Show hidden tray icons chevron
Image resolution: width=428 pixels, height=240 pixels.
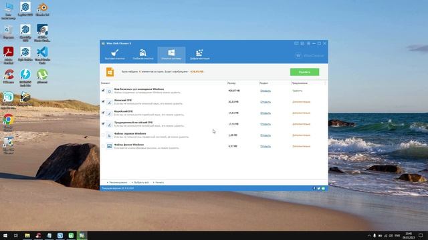pos(369,235)
